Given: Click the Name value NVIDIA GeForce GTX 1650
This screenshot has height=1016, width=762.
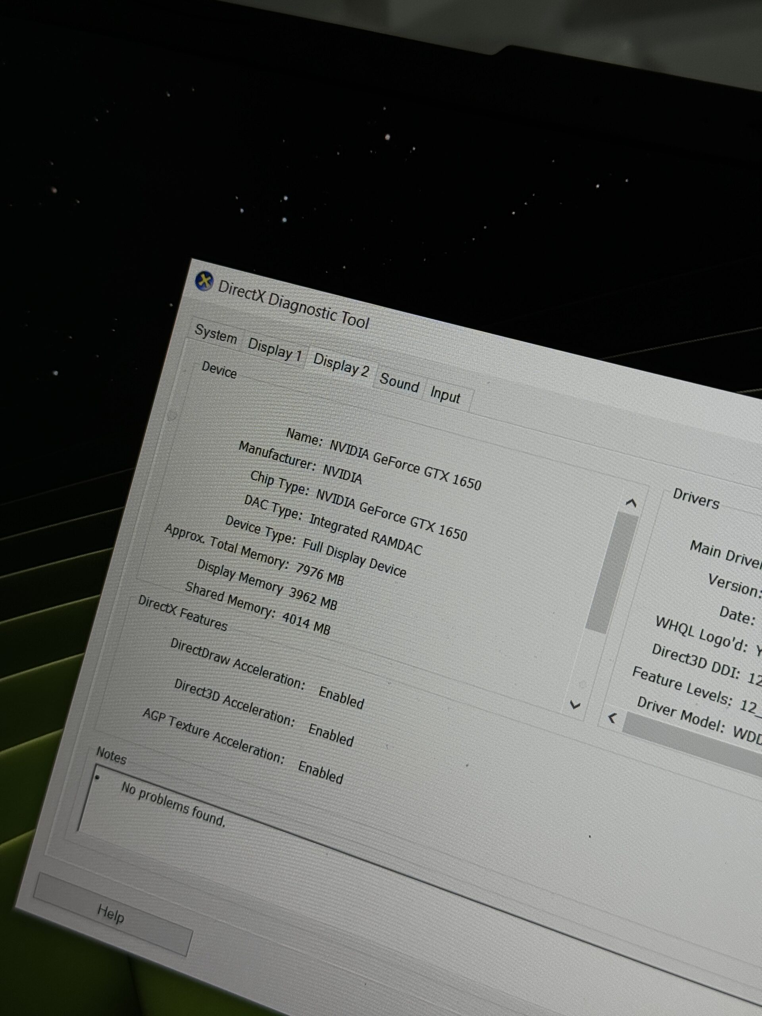Looking at the screenshot, I should 406,465.
